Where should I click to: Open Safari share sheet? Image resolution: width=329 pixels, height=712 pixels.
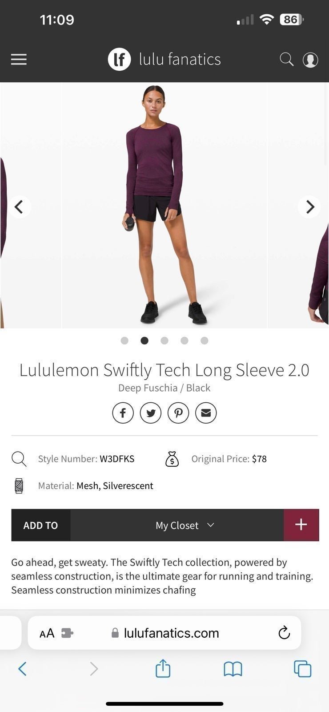pyautogui.click(x=163, y=668)
